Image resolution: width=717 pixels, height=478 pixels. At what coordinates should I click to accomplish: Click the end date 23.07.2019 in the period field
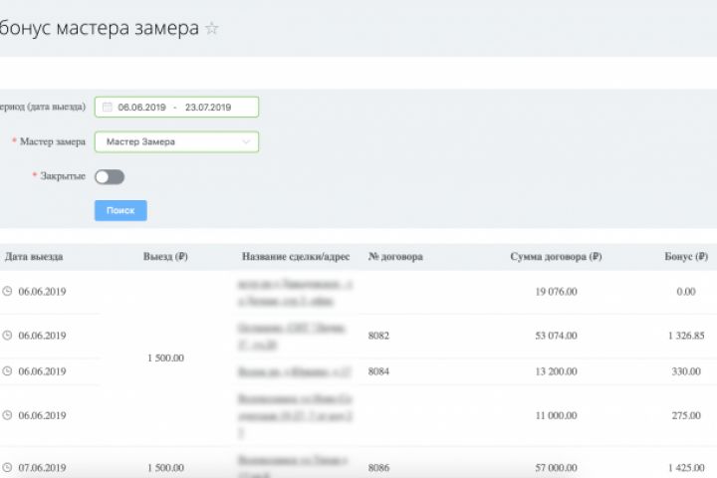(x=207, y=107)
